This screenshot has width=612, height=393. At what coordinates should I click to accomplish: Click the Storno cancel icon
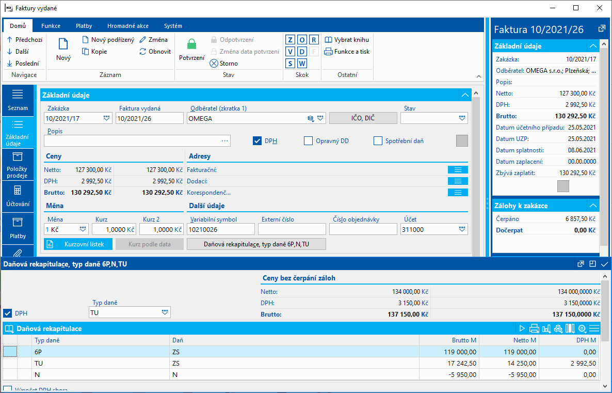214,64
